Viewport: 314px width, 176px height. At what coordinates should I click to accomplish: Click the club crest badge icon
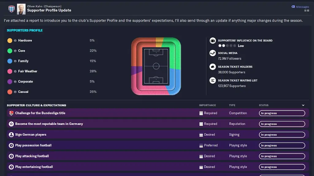[11, 9]
